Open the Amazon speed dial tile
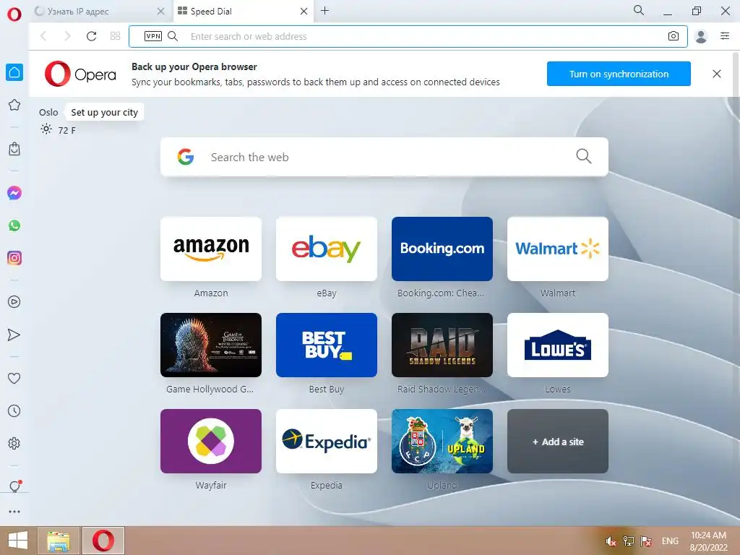This screenshot has width=740, height=555. 211,249
